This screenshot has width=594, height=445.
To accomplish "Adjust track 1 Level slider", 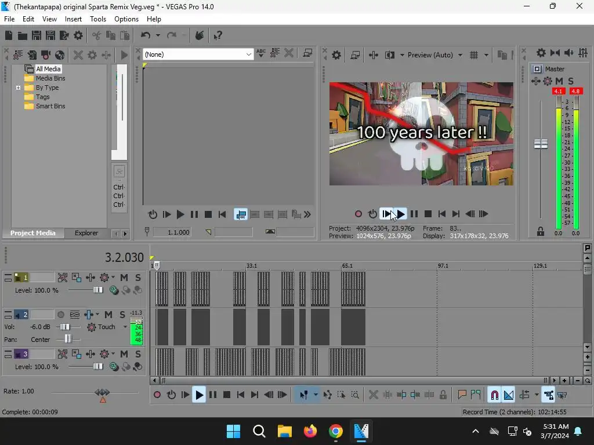I will coord(97,290).
